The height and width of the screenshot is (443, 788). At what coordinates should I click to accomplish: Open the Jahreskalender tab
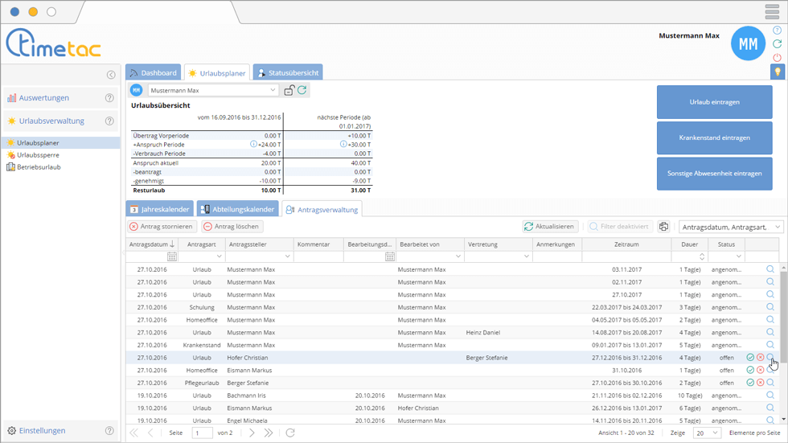tap(161, 209)
